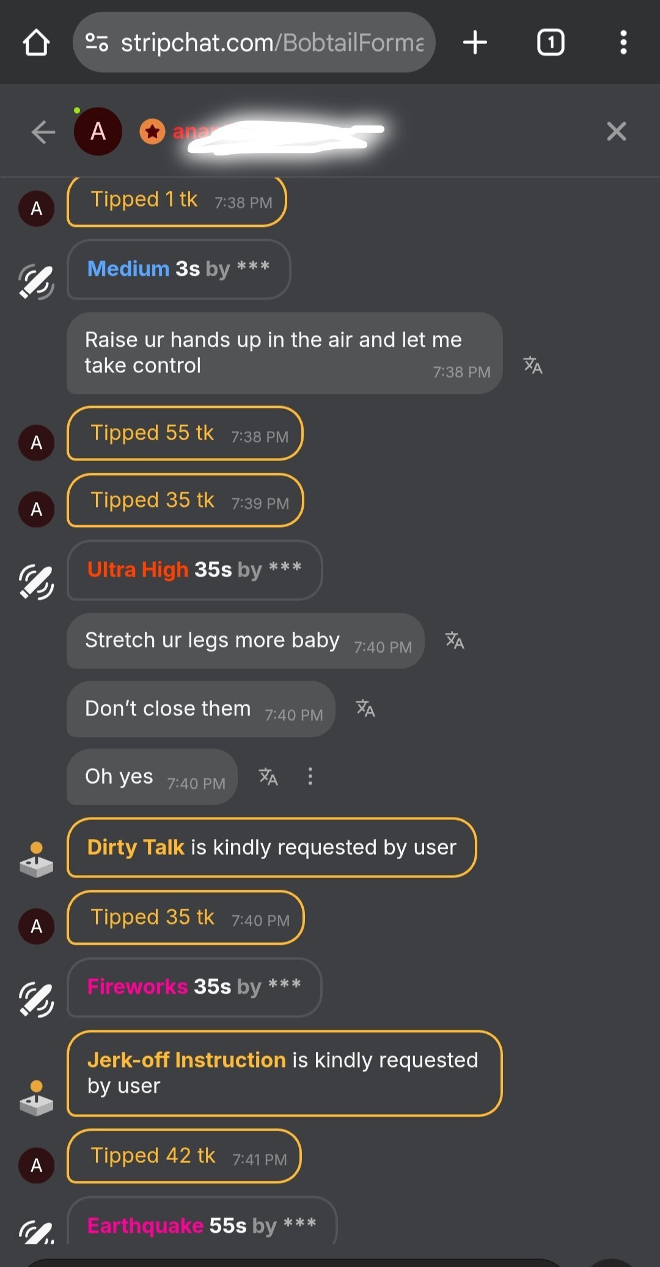
Task: Close the private chat with X
Action: point(616,131)
